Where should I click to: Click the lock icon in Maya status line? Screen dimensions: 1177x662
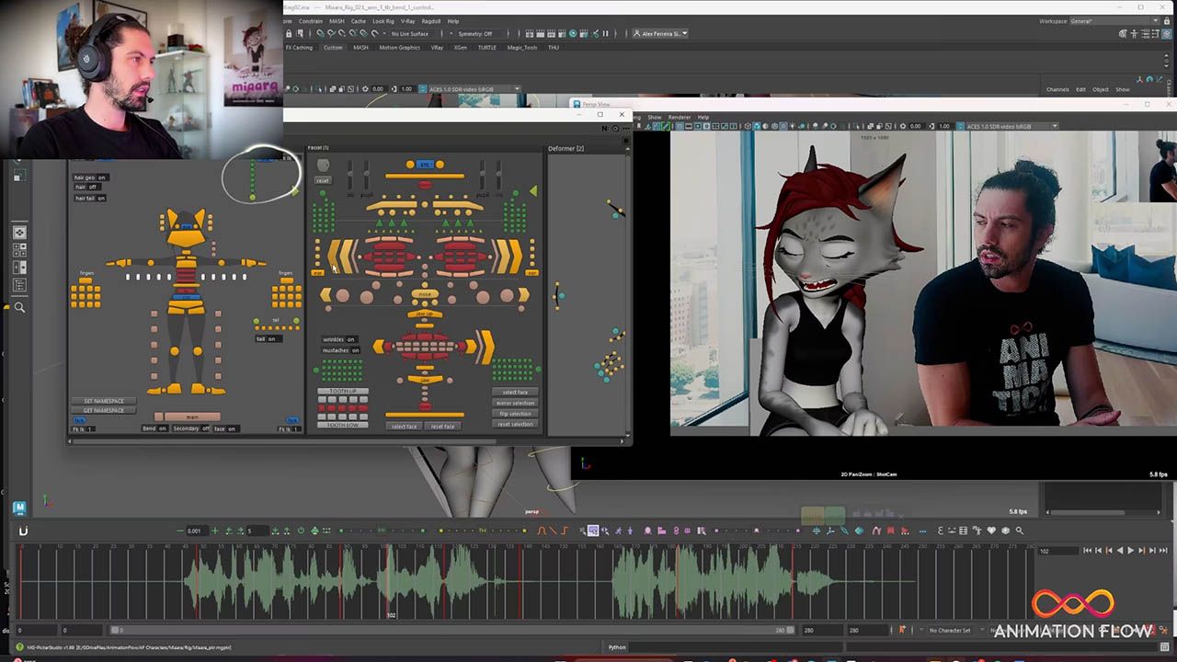click(288, 34)
